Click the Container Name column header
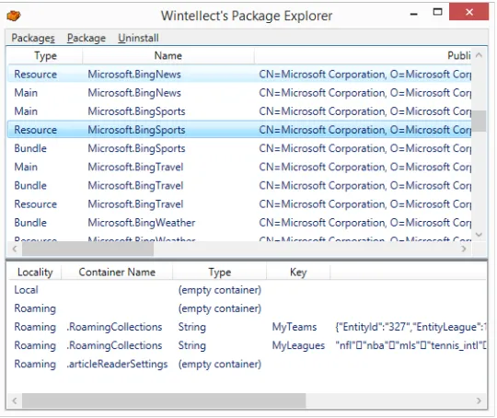Image resolution: width=497 pixels, height=418 pixels. [117, 273]
